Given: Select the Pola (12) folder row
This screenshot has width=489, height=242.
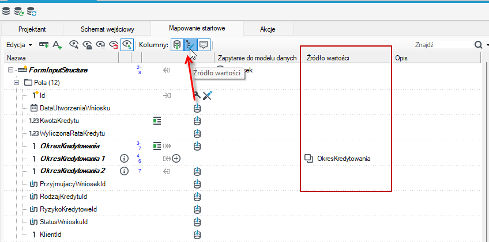Looking at the screenshot, I should point(47,83).
